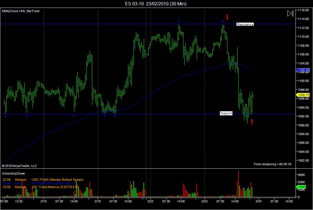Click the 2/23 date label on time axis
Screen dimensions: 313x210
pos(204,201)
